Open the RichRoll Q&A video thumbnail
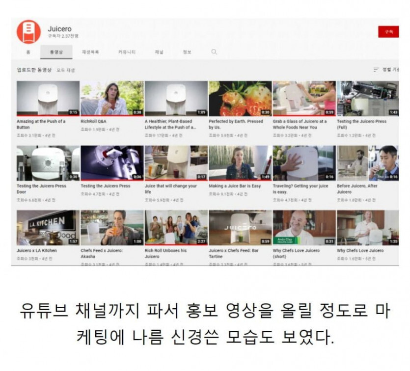The image size is (410, 371). click(x=112, y=98)
